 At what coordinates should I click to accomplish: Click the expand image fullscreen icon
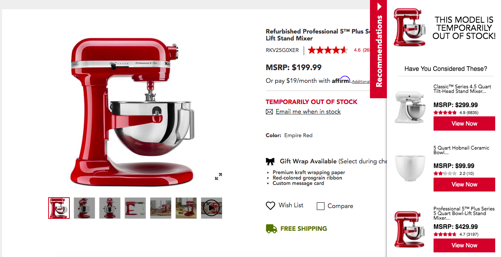point(219,176)
